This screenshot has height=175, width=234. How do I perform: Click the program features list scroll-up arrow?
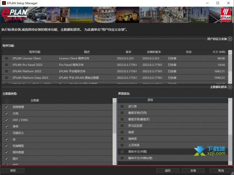230,52
